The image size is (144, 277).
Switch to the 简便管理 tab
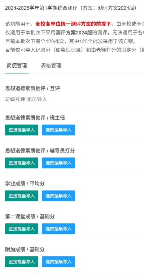17,66
